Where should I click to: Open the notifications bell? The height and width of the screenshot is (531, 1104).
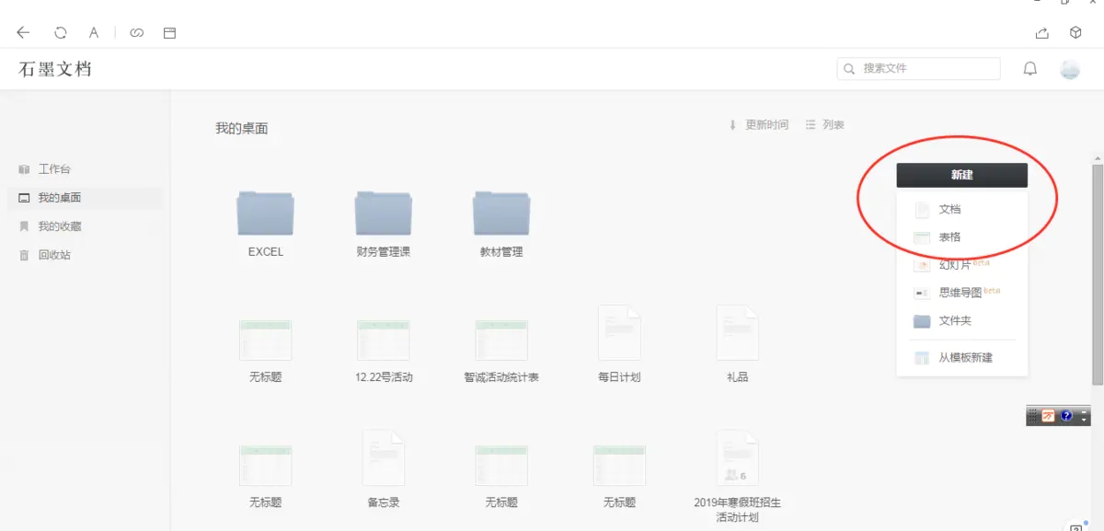[x=1029, y=68]
